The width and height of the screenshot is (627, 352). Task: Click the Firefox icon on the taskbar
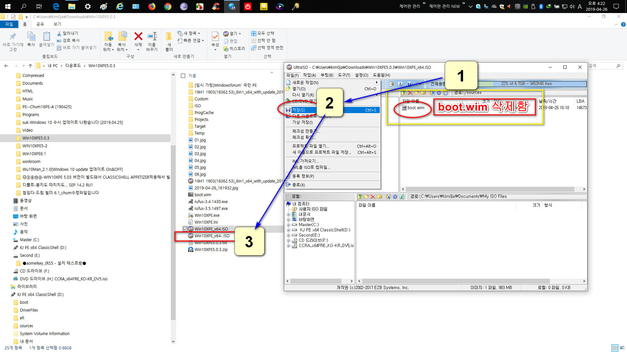152,6
